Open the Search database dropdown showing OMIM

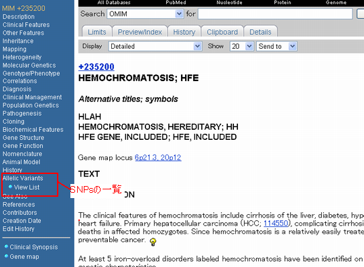click(x=145, y=14)
